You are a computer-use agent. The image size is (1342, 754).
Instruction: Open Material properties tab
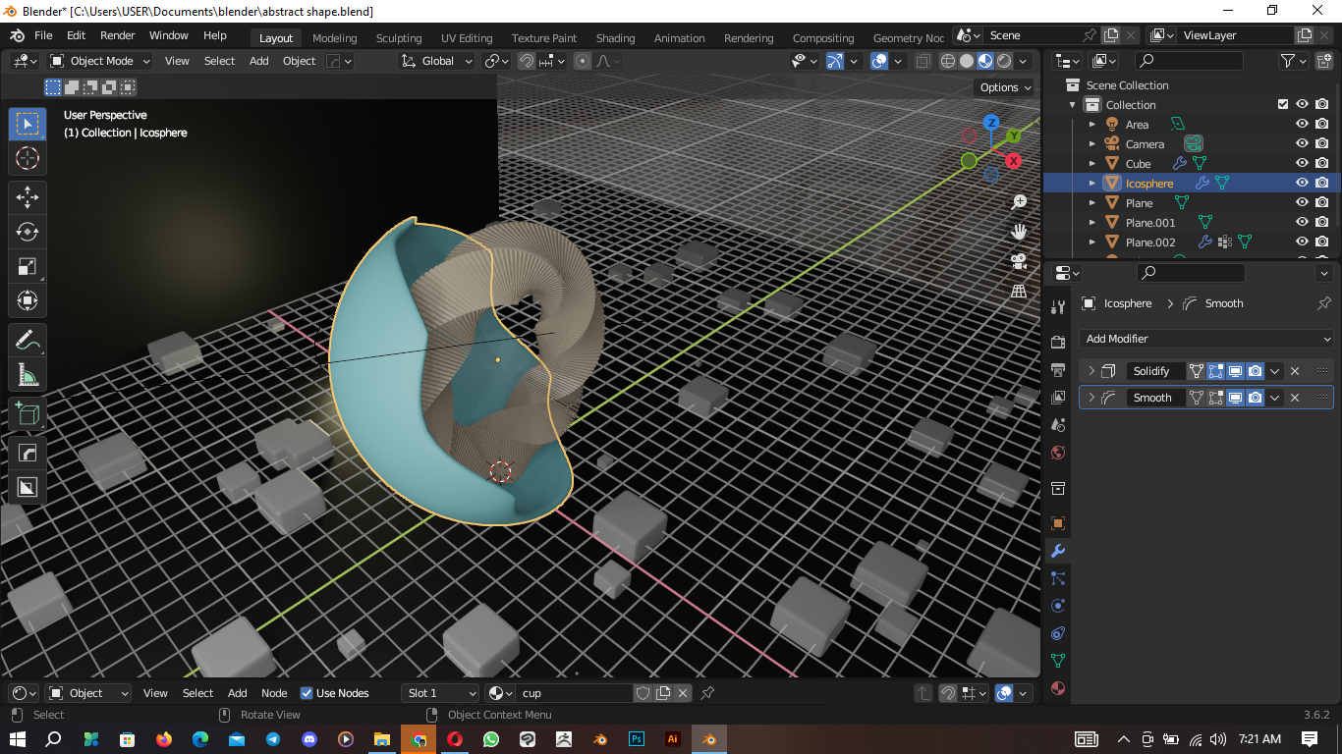[1058, 688]
